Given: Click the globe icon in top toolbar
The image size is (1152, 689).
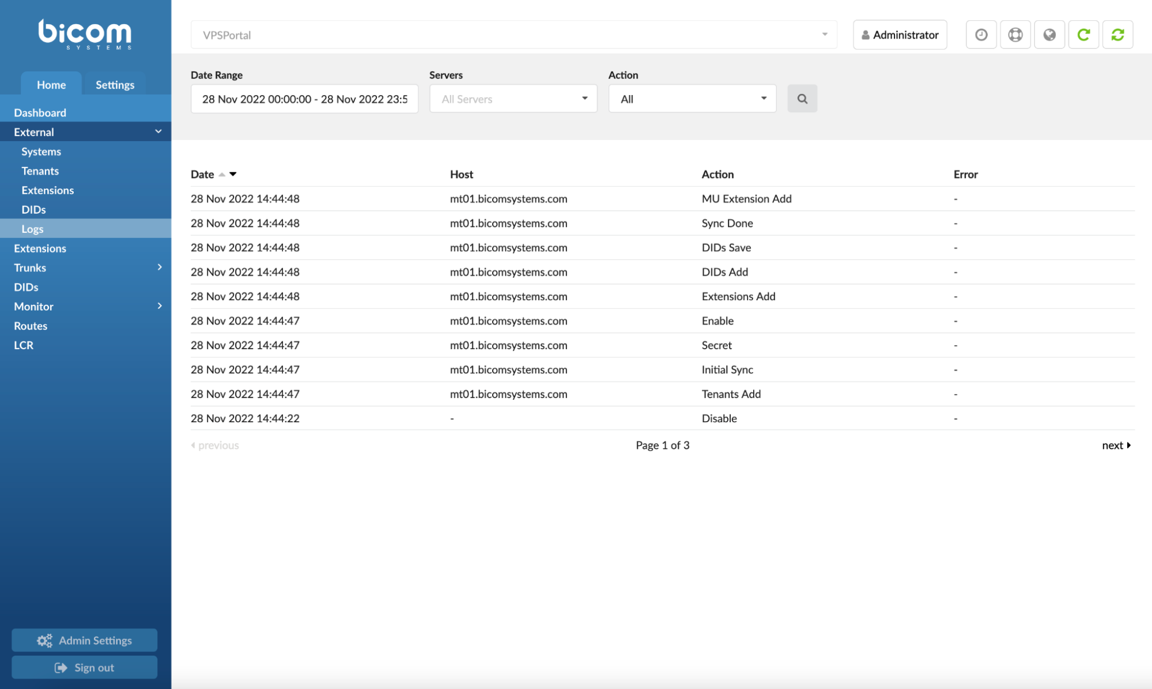Looking at the screenshot, I should 1049,35.
